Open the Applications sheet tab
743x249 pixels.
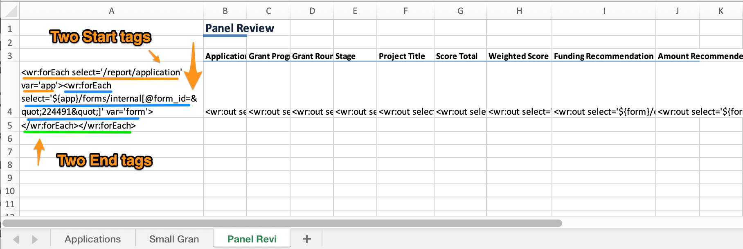(92, 239)
